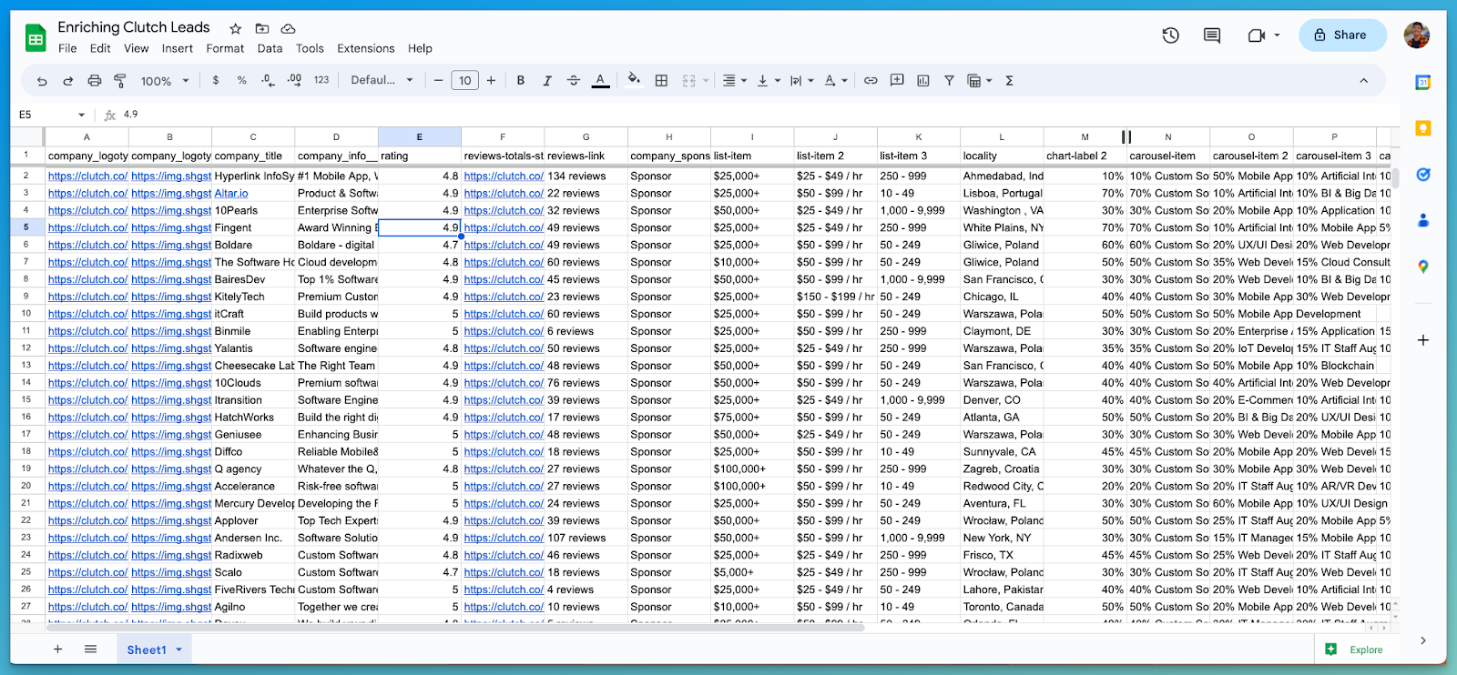Click Get add-ons plus icon

click(1423, 340)
